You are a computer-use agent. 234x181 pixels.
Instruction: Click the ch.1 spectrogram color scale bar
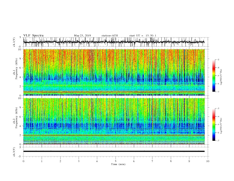(214, 75)
